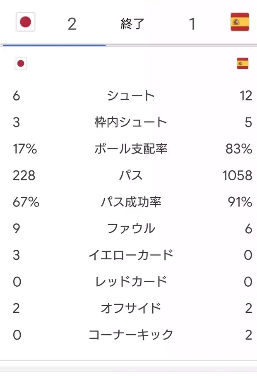Click the ファウル stat label

(131, 228)
